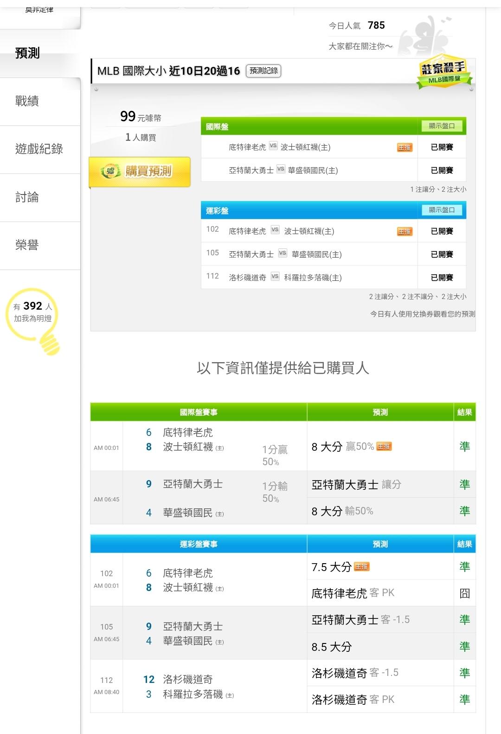
Task: Click the MLB 國際大小 近10日20過16 title
Action: [x=168, y=71]
